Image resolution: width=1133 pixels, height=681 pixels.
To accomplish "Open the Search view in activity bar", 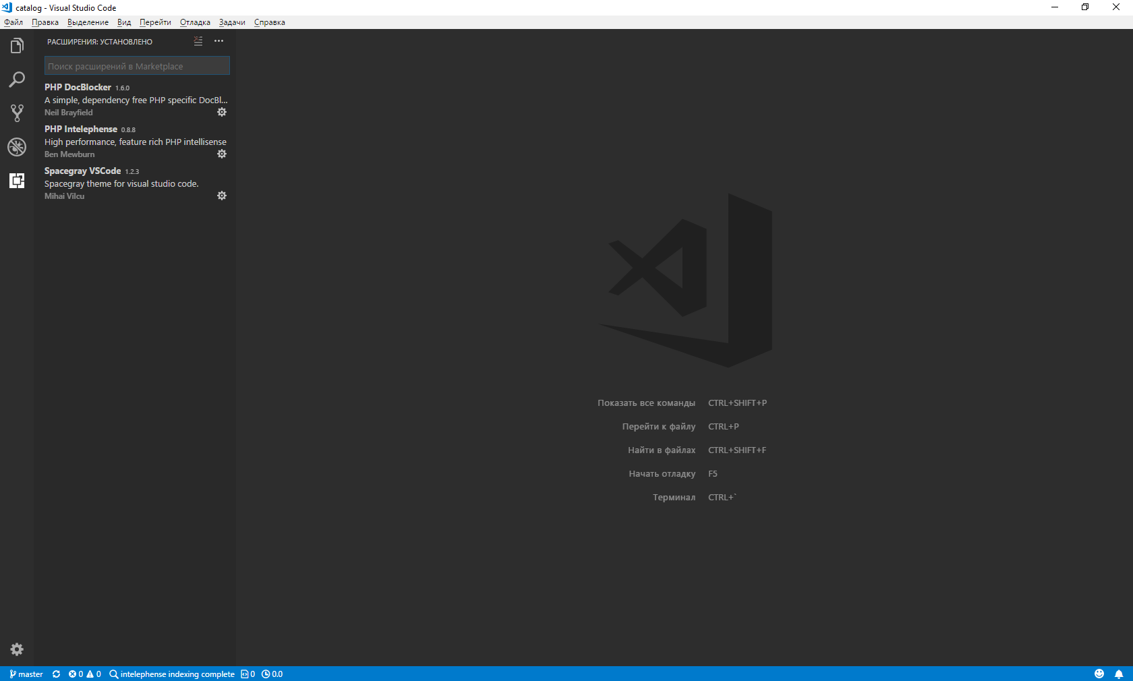I will point(17,80).
